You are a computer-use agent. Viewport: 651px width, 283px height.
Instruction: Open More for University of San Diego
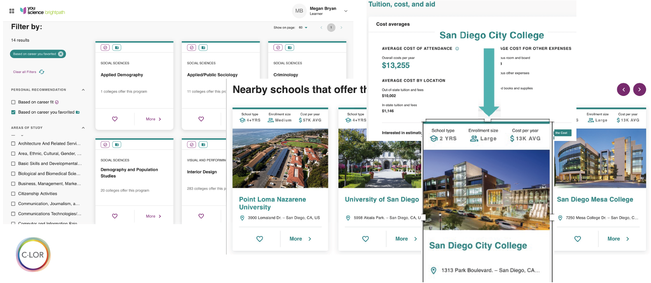[x=406, y=239]
